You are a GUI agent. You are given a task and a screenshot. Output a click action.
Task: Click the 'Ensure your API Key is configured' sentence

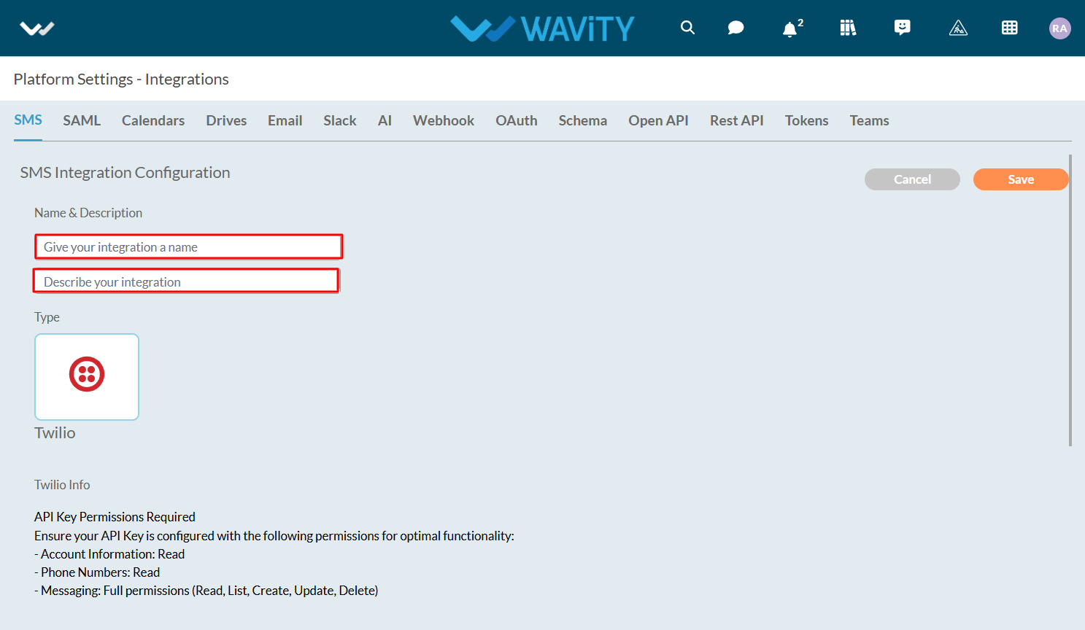click(x=274, y=536)
